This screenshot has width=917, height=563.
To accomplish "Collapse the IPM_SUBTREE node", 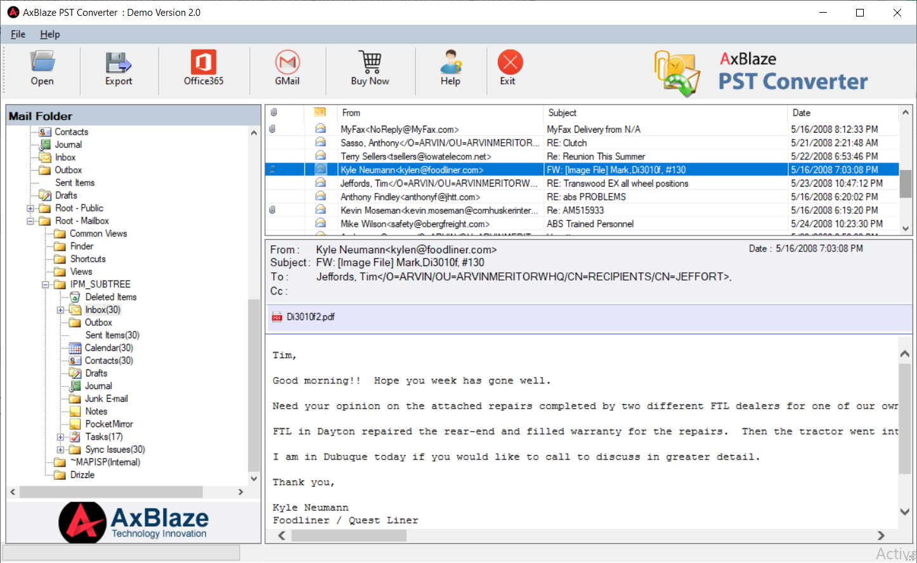I will [x=45, y=284].
